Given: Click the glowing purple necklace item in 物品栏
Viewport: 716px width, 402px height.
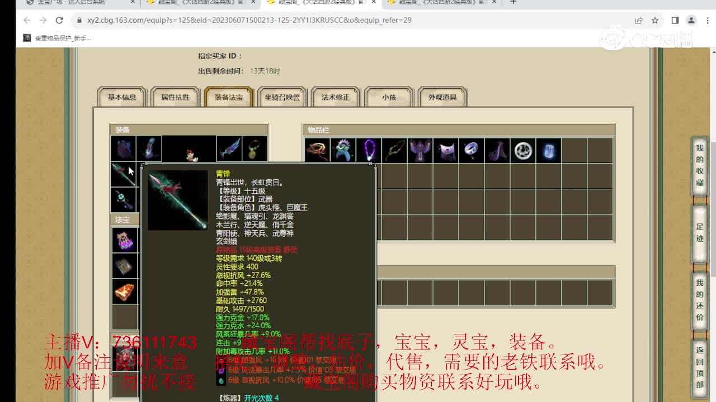Looking at the screenshot, I should [368, 150].
